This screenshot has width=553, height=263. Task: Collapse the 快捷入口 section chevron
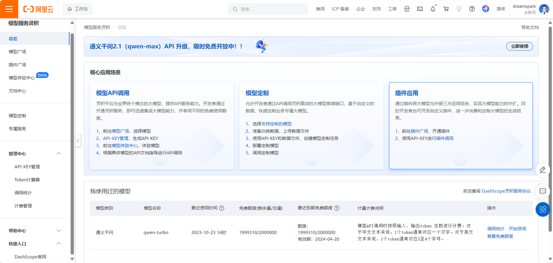[x=59, y=243]
